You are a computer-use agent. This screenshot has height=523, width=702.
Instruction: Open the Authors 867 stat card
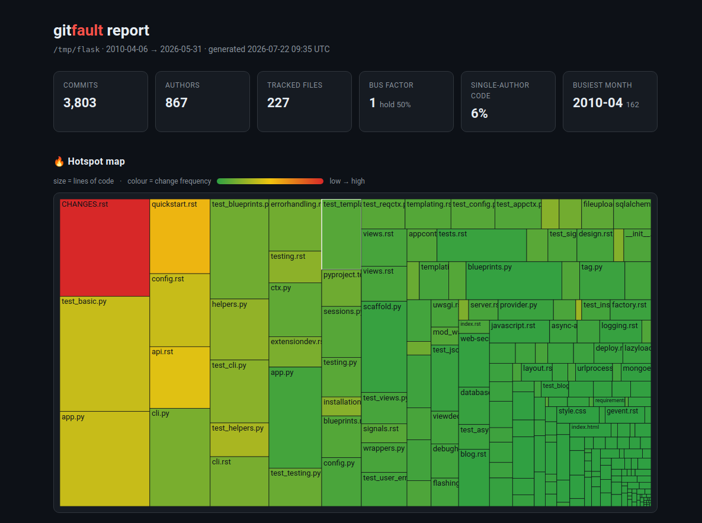tap(203, 102)
